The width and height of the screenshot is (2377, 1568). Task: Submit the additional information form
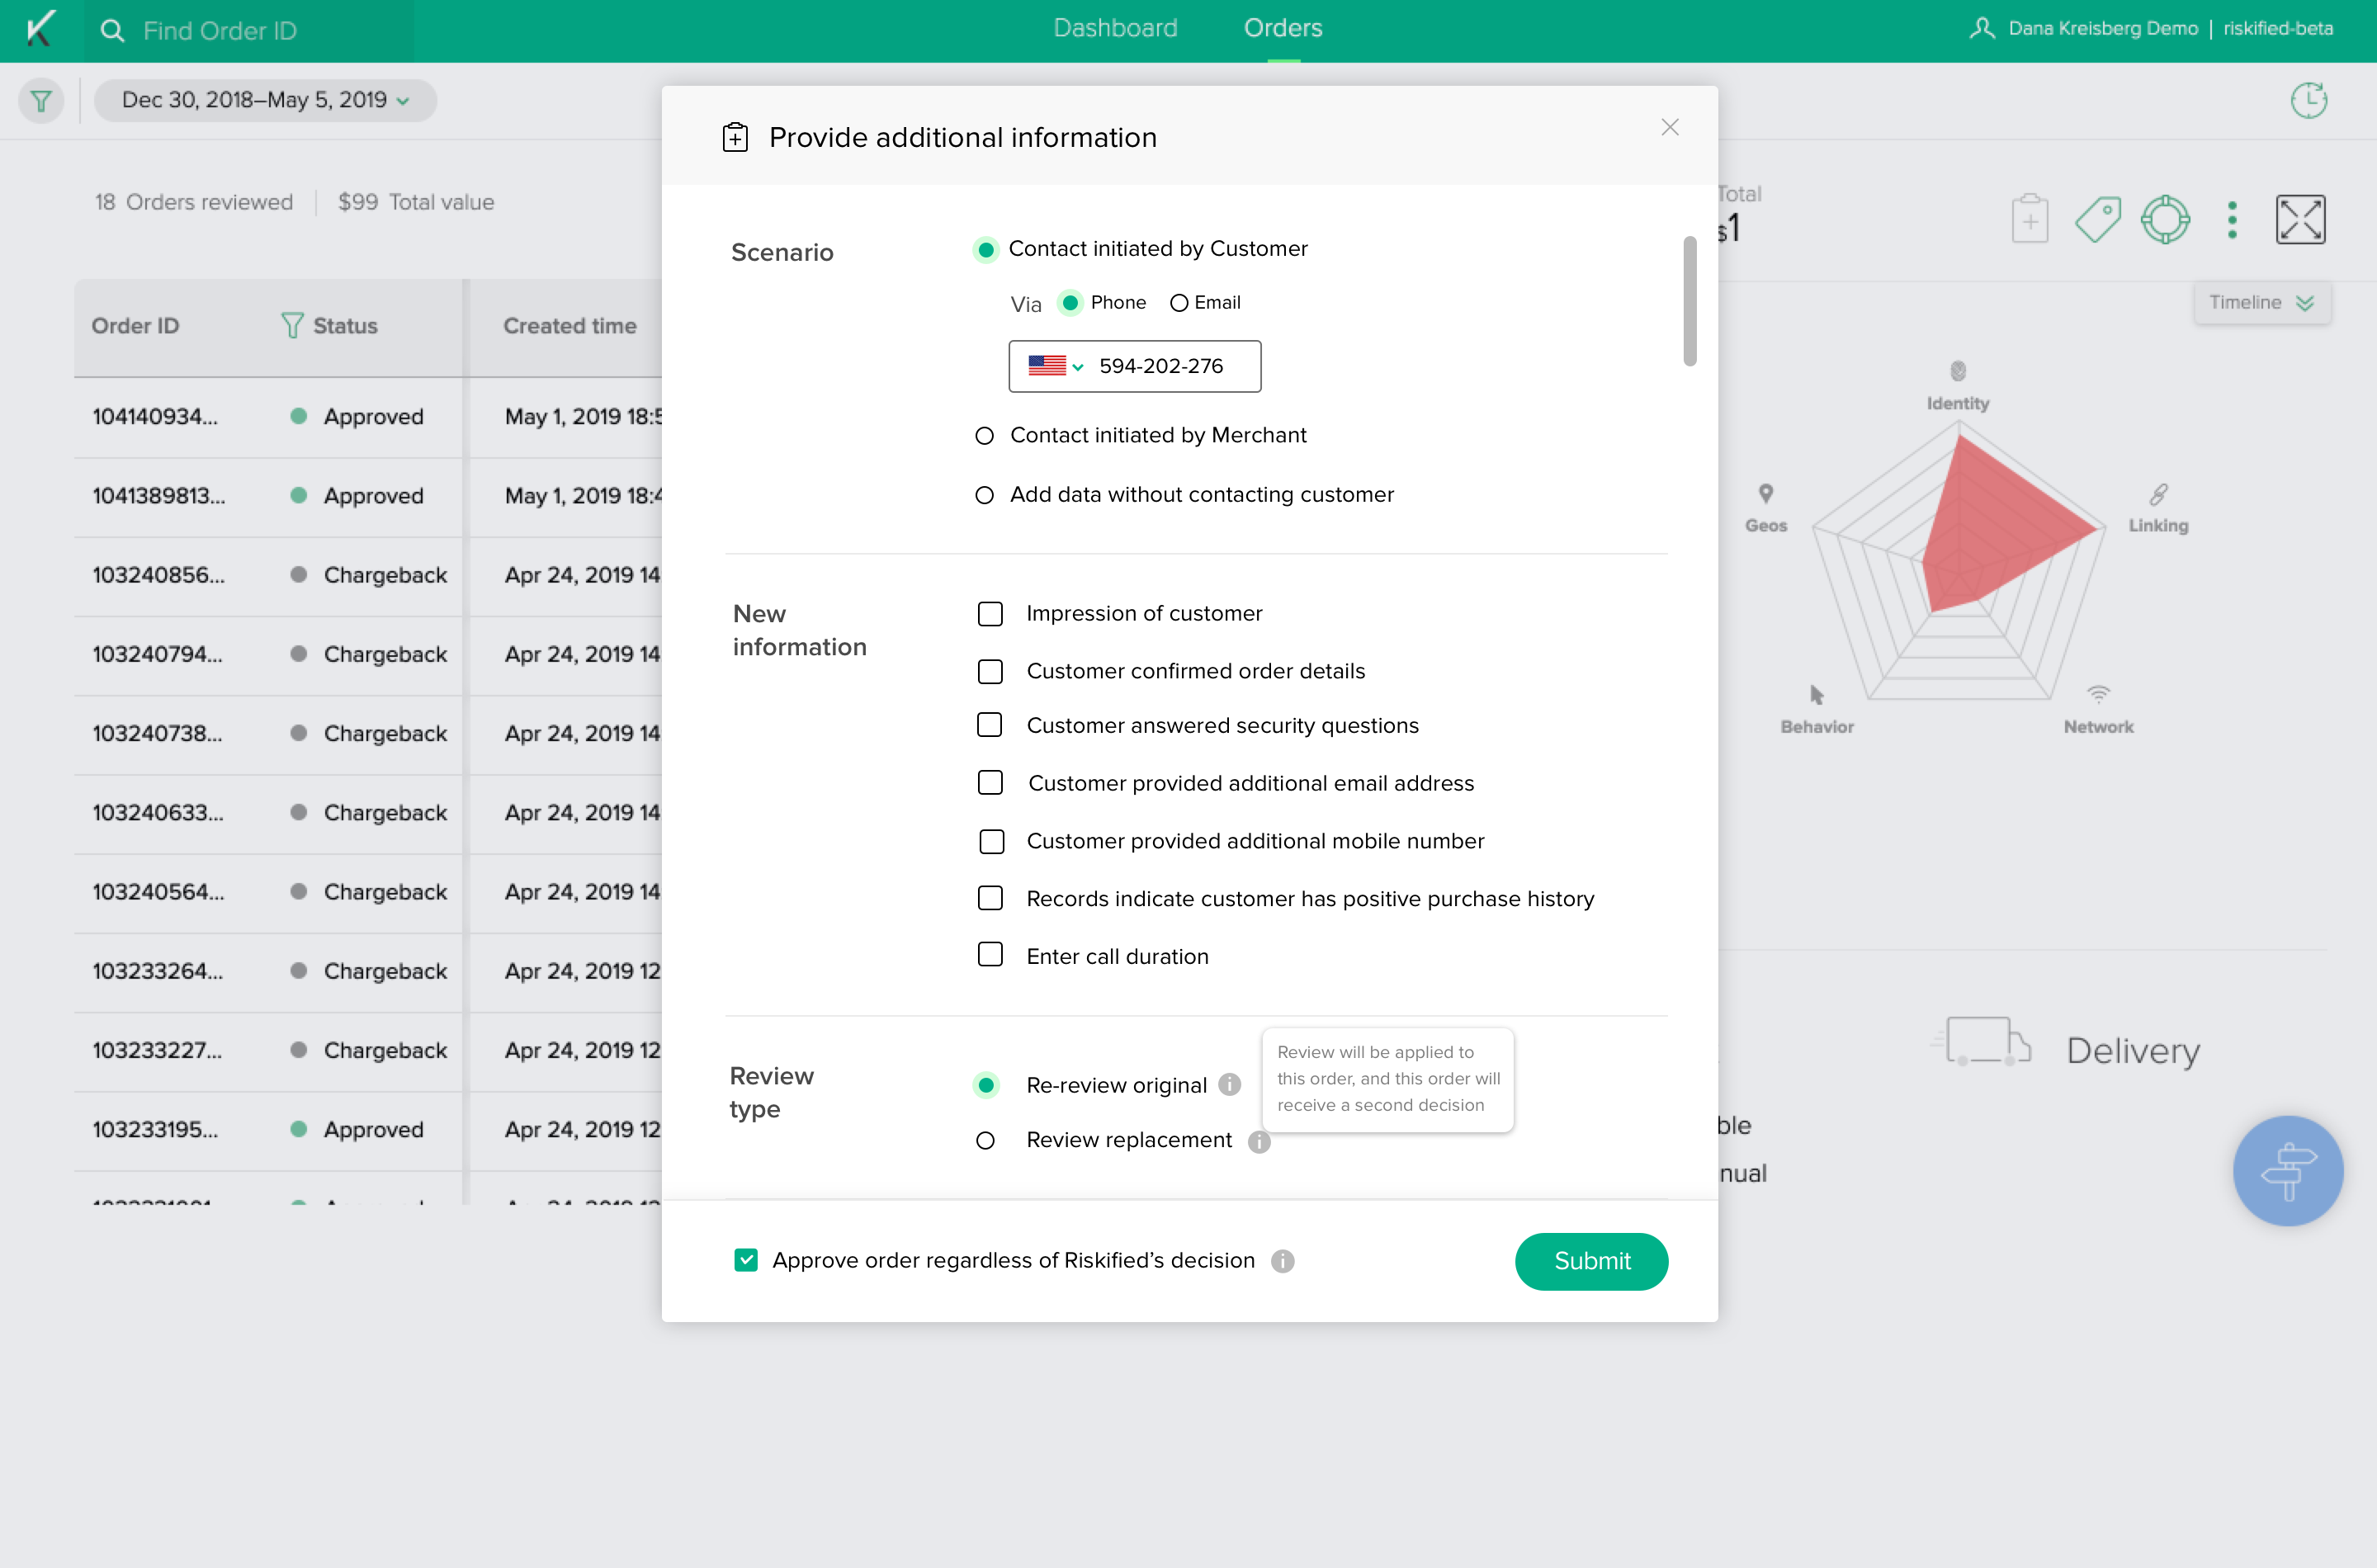[1591, 1261]
